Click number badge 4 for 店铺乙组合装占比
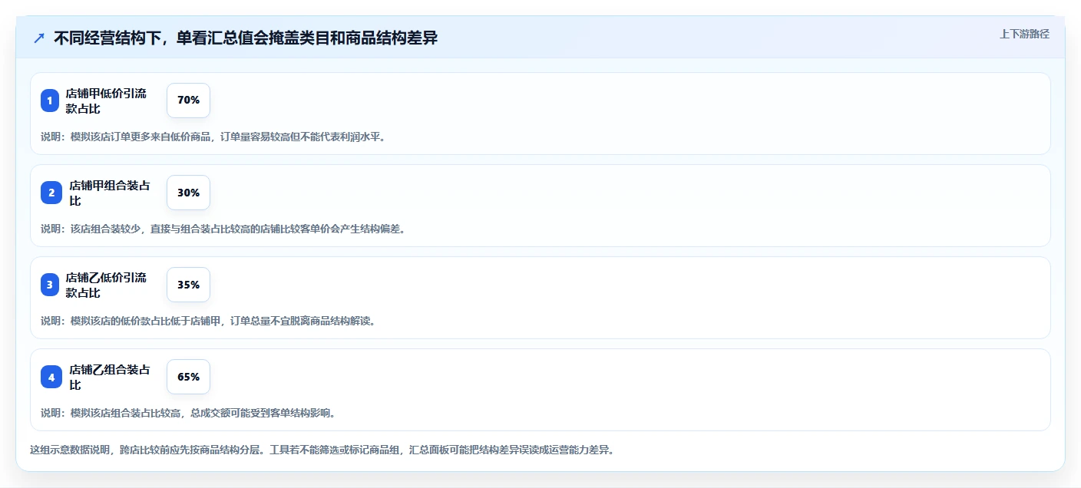Screen dimensions: 1081x488 click(x=51, y=377)
